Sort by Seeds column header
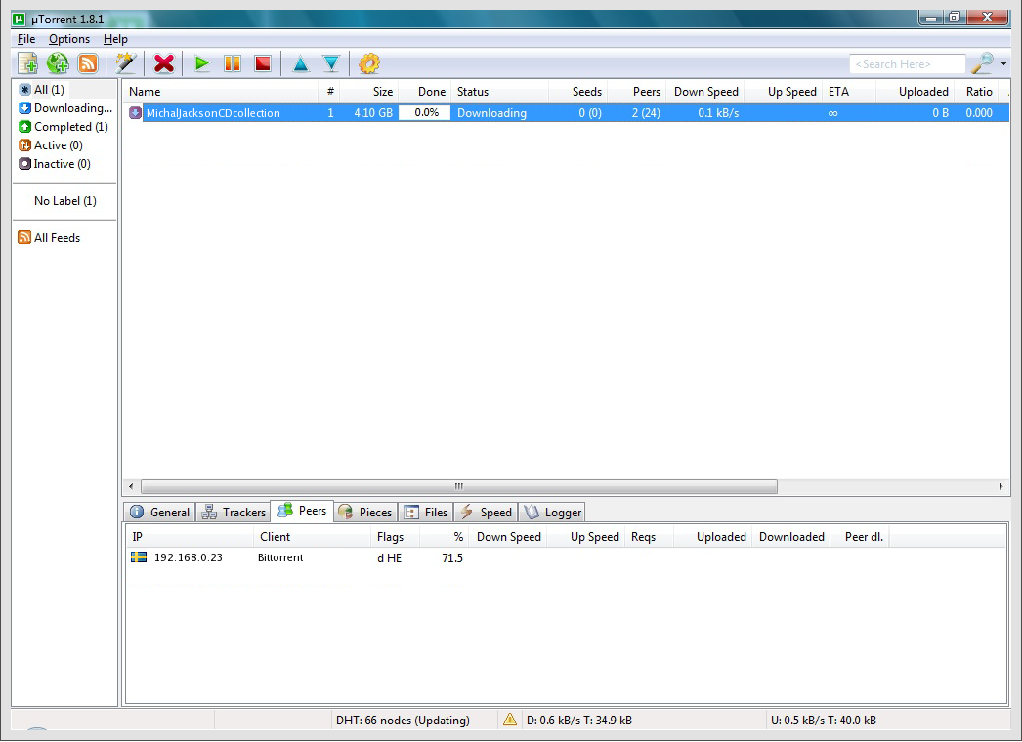Viewport: 1022px width, 742px height. pyautogui.click(x=578, y=91)
